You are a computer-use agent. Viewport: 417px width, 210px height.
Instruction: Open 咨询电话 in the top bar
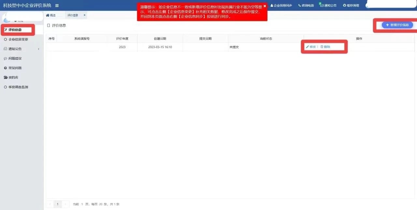(x=306, y=6)
